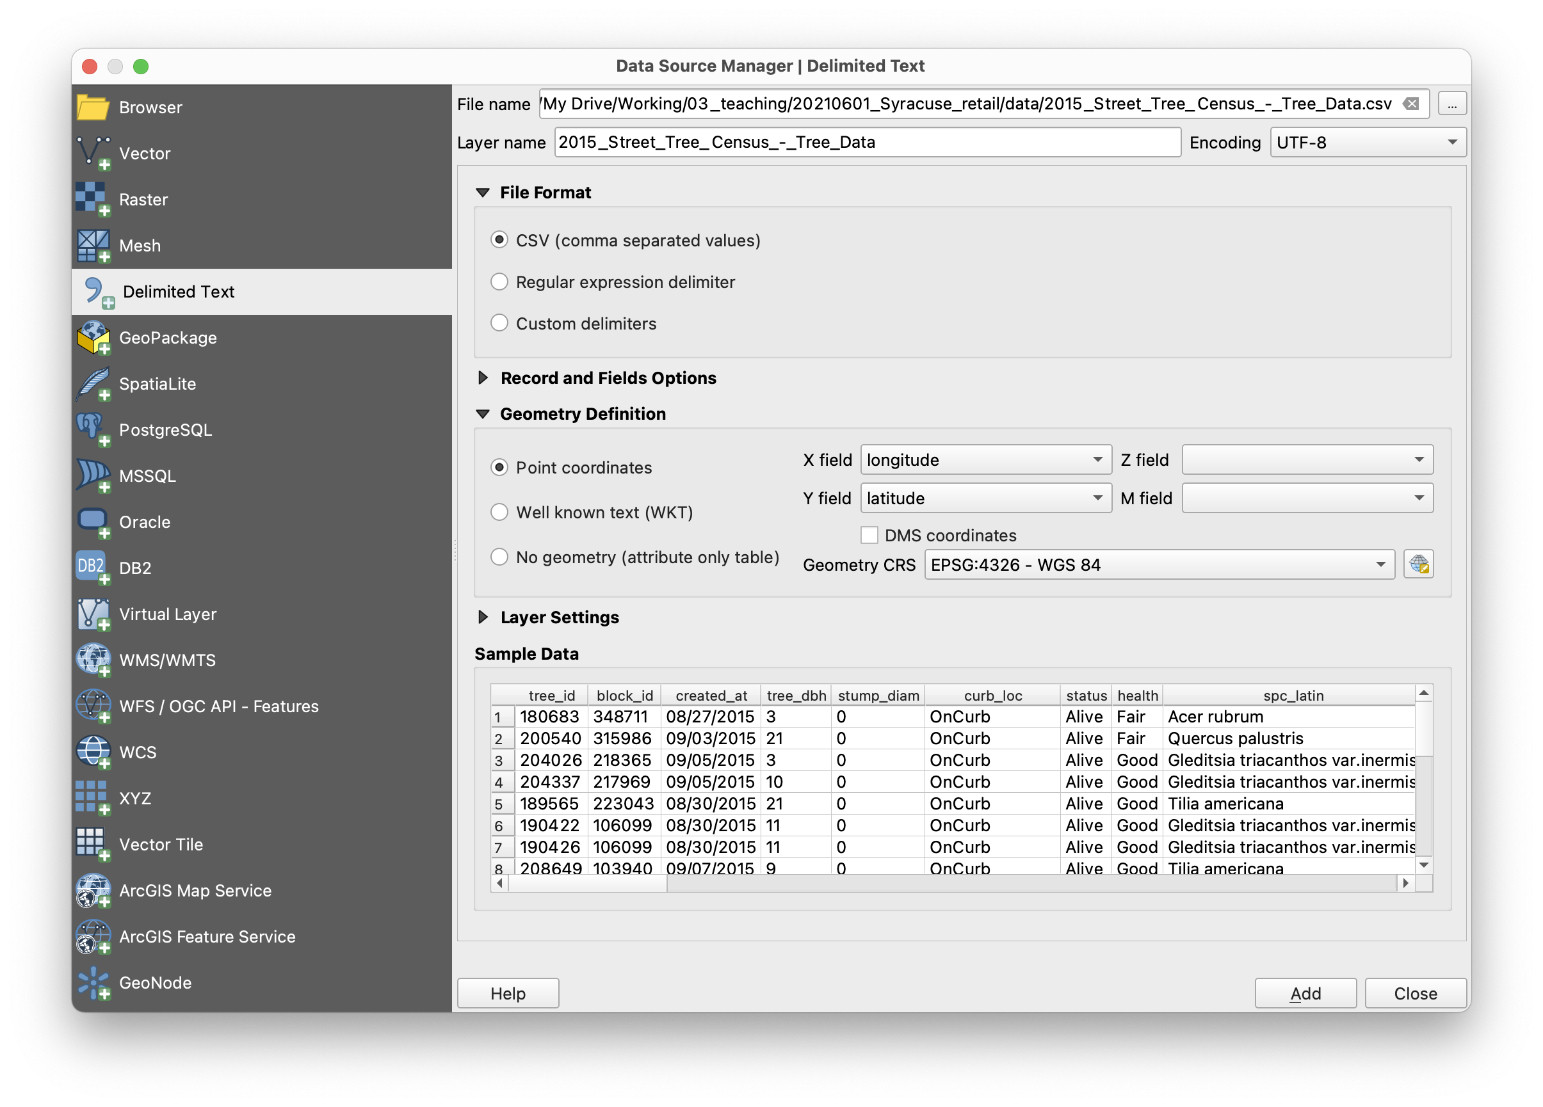Choose Well known text (WKT) option
The image size is (1543, 1107).
pos(499,512)
